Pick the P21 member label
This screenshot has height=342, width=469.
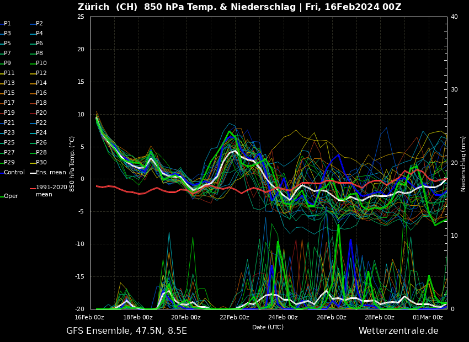point(9,122)
